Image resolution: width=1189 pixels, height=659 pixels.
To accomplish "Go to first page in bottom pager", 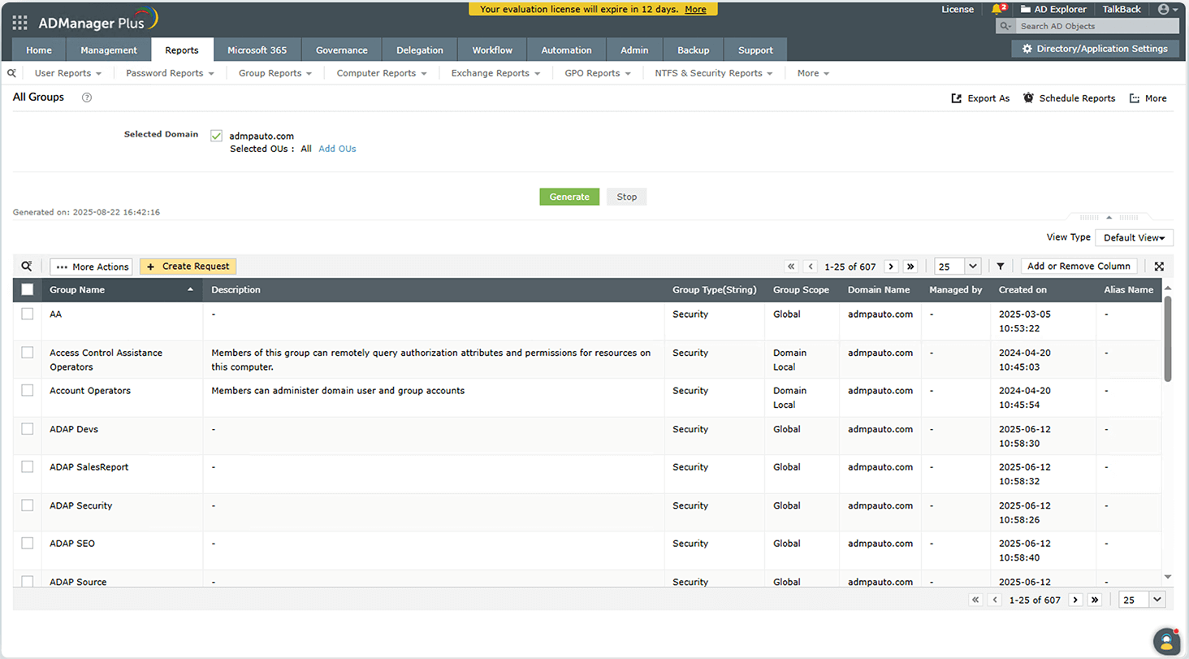I will point(975,600).
